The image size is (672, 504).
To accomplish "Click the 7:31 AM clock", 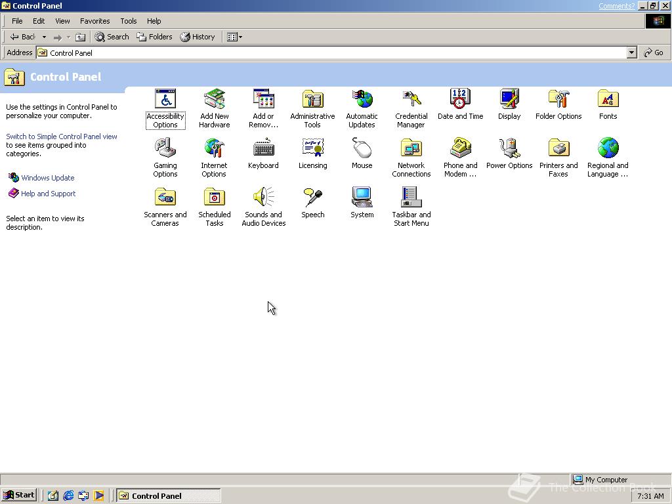I will pos(650,496).
